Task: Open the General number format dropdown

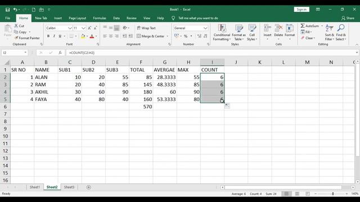Action: click(205, 28)
